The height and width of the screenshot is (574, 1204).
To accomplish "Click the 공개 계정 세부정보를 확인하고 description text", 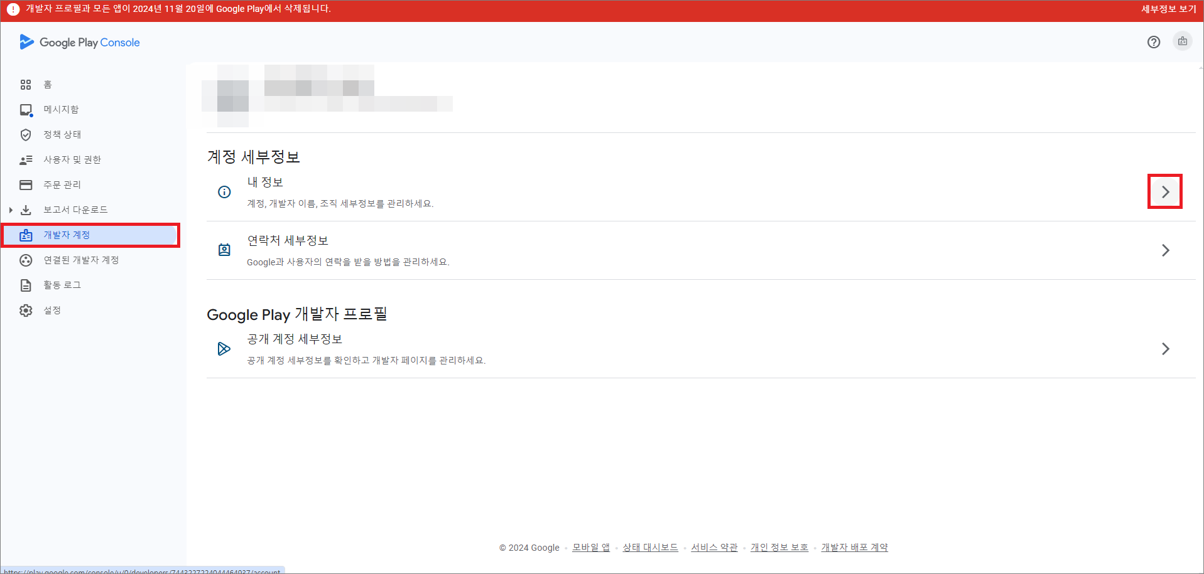I will 366,361.
